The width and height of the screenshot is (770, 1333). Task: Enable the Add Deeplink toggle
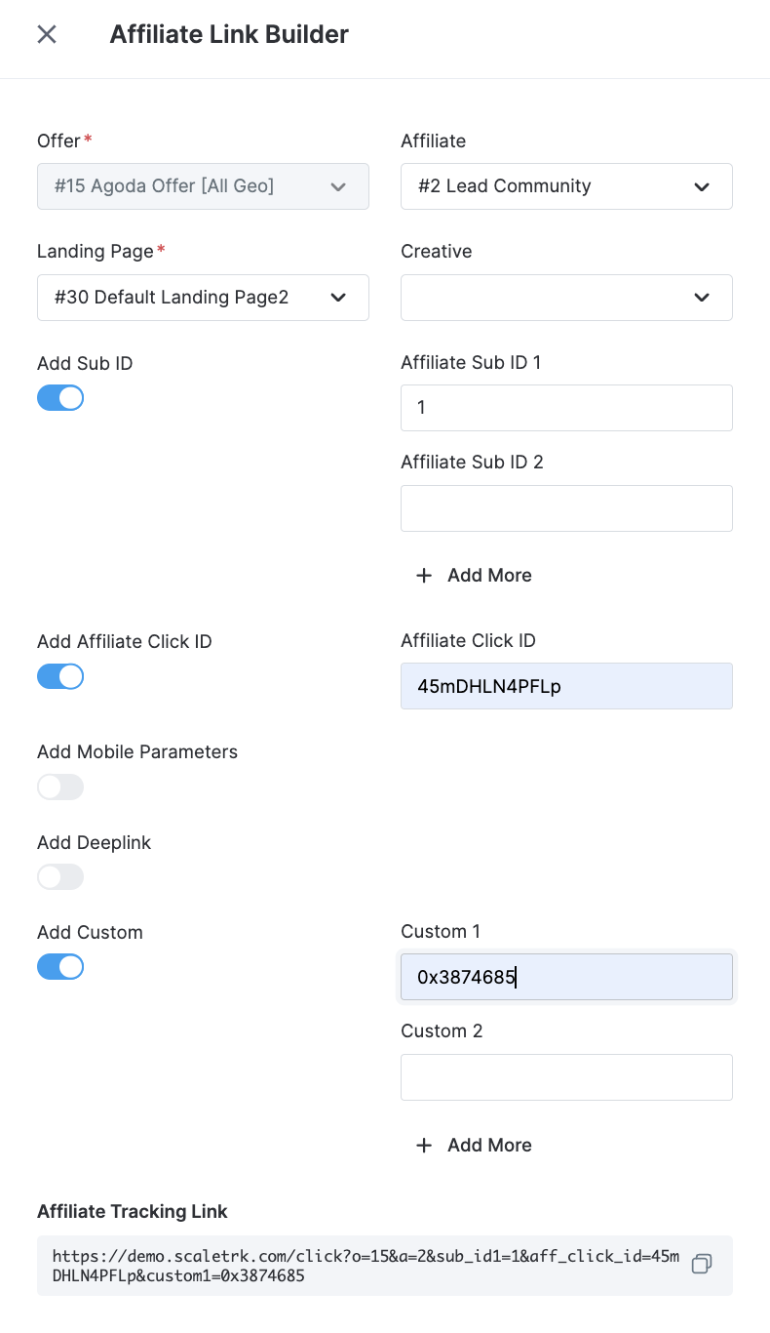(x=60, y=877)
